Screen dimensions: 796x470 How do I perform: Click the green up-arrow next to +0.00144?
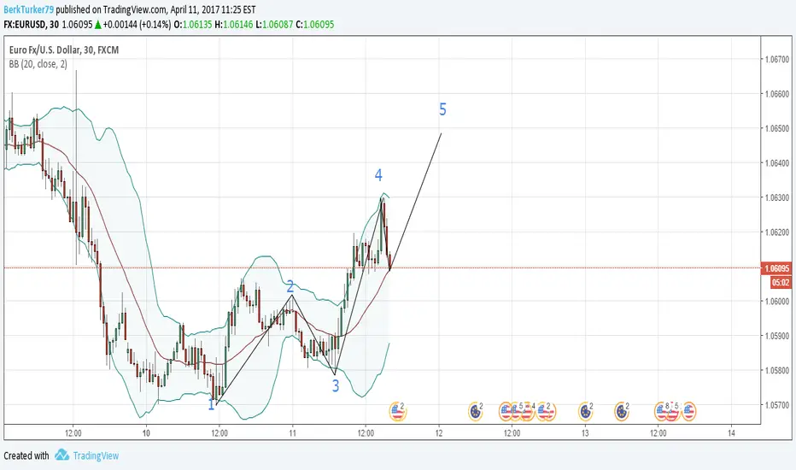[x=98, y=25]
